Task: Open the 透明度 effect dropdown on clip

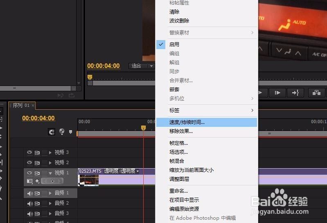Action: [138, 171]
